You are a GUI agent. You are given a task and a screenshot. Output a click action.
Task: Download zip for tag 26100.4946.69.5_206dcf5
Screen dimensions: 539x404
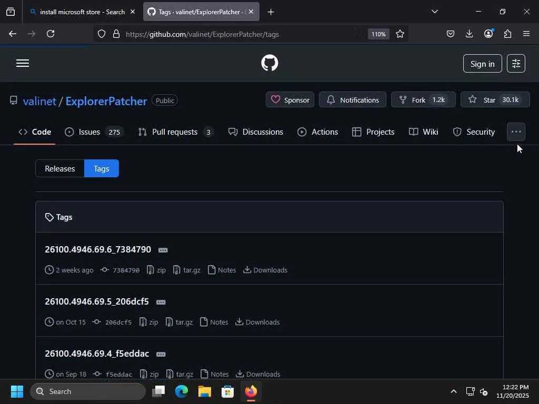pos(149,322)
